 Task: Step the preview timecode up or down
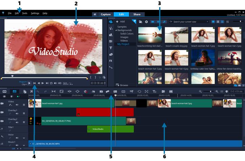pos(105,83)
